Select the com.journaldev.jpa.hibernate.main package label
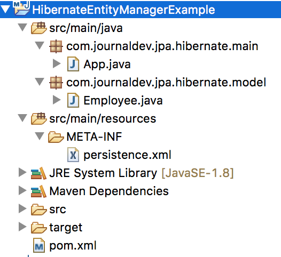Screen dimensions: 281x257 (x=162, y=46)
